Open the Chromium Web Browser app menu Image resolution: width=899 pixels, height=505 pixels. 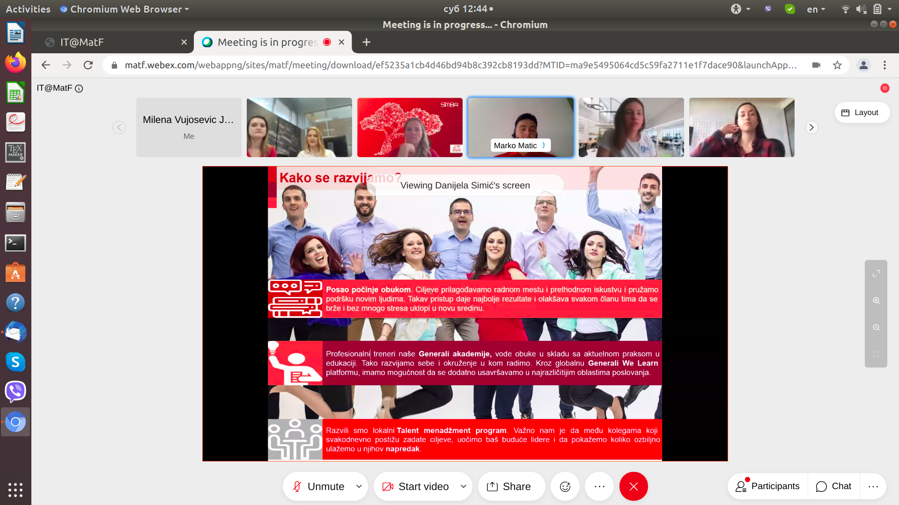pos(125,9)
